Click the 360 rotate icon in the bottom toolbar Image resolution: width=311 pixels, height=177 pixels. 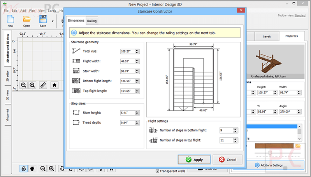[24, 169]
